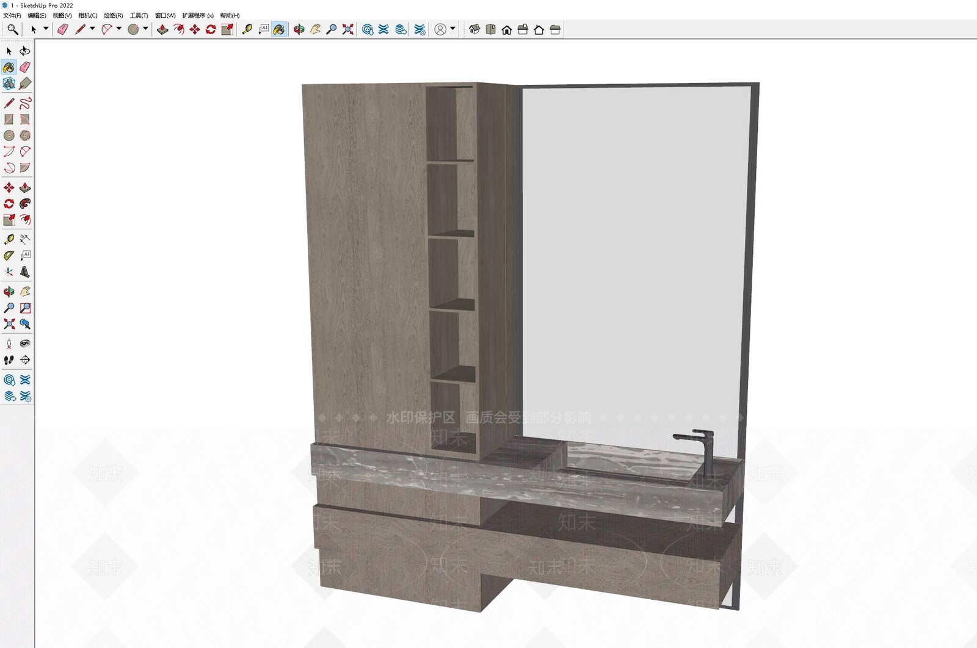Open the 帮助(H) menu
This screenshot has width=977, height=648.
click(230, 16)
